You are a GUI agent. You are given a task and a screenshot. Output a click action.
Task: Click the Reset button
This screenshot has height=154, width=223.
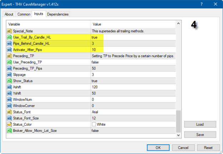(208, 148)
